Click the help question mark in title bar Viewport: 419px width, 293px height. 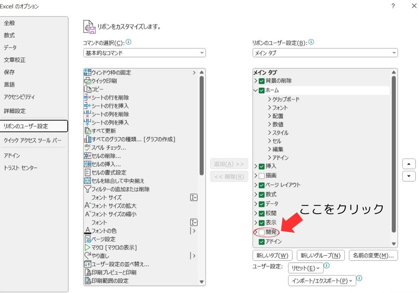pyautogui.click(x=393, y=6)
